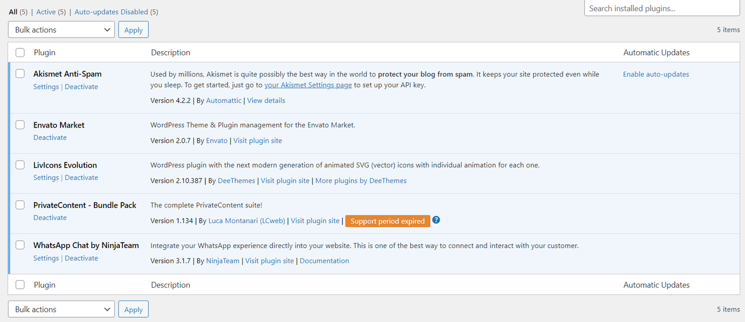The height and width of the screenshot is (322, 745).
Task: Open the WhatsApp Chat Documentation link
Action: point(324,261)
